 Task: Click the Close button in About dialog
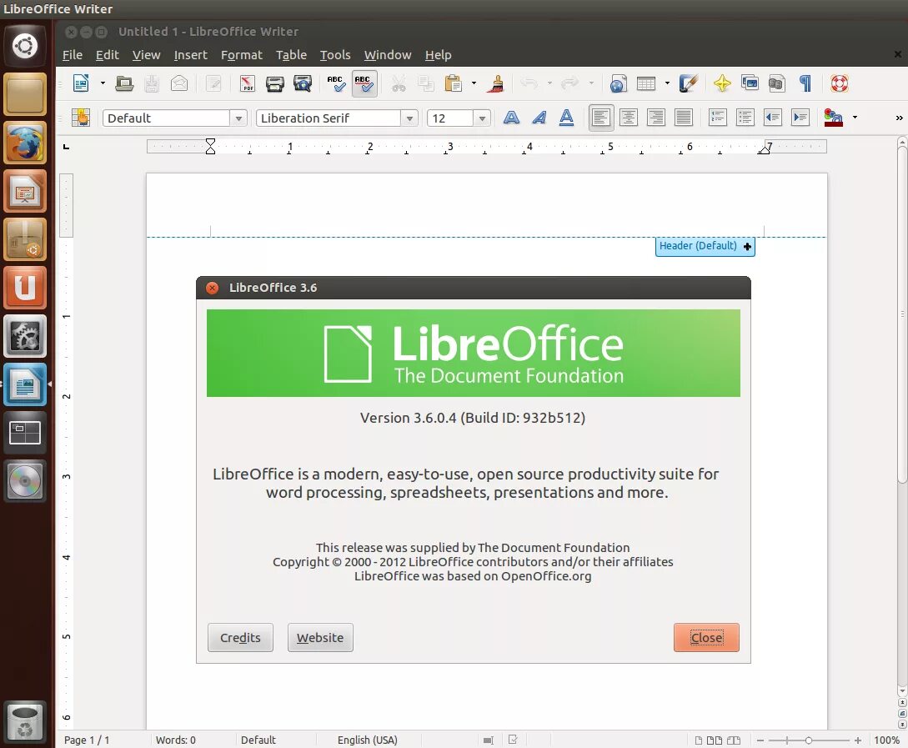[706, 637]
